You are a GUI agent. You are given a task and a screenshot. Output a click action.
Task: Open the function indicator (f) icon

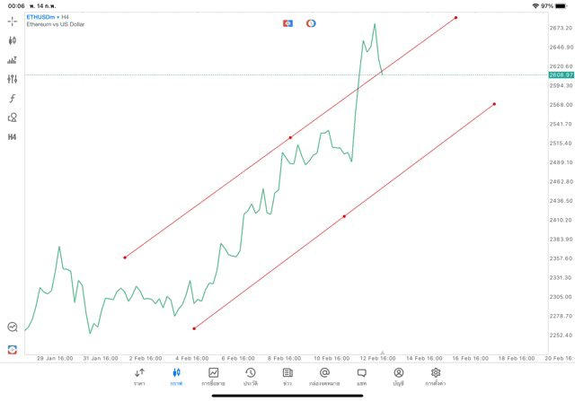point(13,99)
